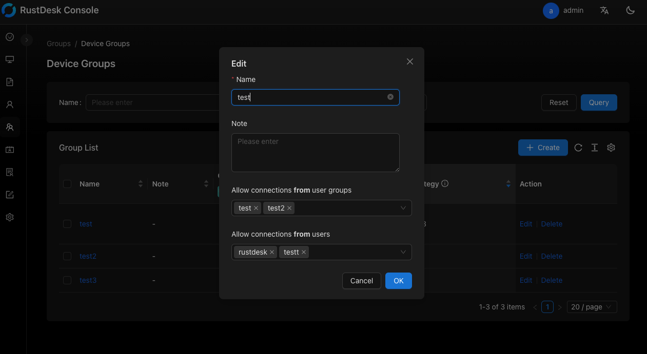Image resolution: width=647 pixels, height=354 pixels.
Task: Refresh the Group List with the reload icon
Action: [x=578, y=148]
